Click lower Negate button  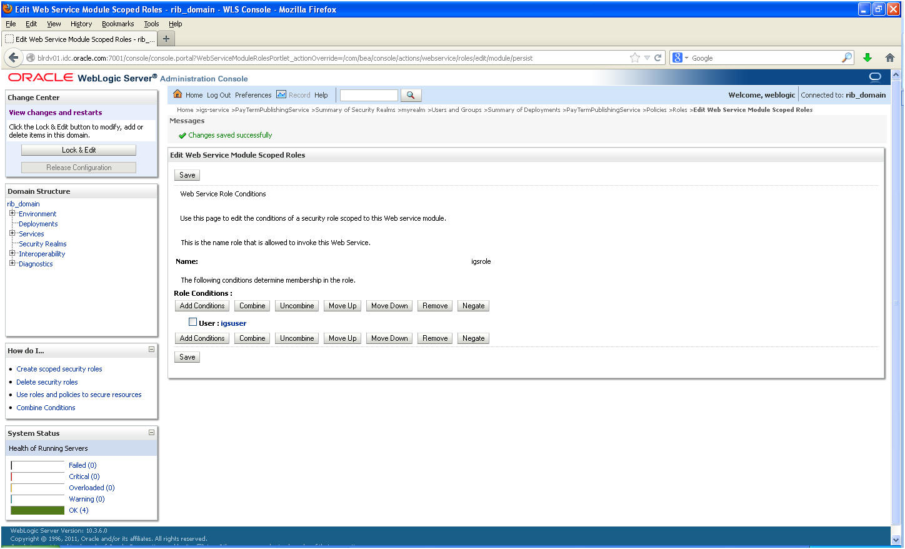click(473, 338)
